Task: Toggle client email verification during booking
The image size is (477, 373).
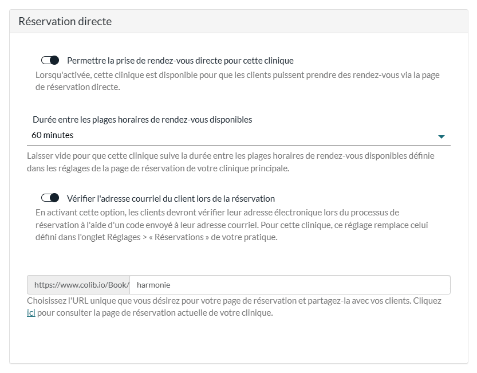Action: pyautogui.click(x=50, y=198)
